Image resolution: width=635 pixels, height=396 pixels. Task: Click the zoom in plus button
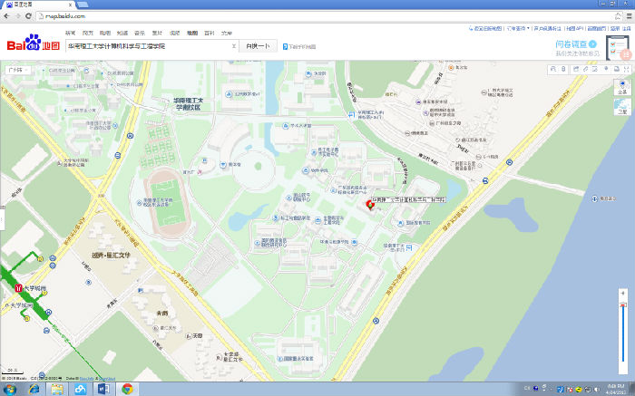(x=622, y=294)
